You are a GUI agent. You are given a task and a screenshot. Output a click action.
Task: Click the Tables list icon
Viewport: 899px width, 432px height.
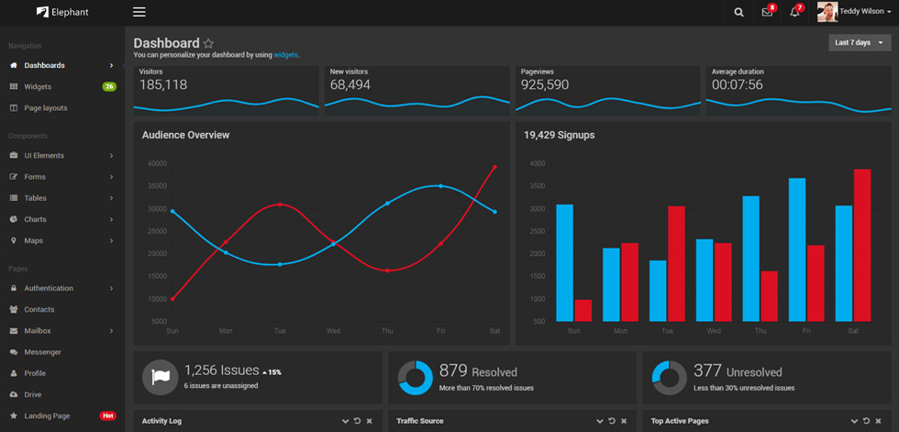14,198
